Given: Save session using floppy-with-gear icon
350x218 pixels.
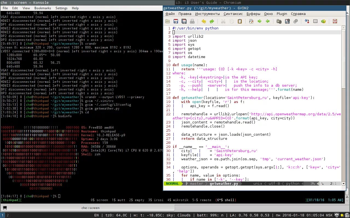Looking at the screenshot, I should pos(287,21).
